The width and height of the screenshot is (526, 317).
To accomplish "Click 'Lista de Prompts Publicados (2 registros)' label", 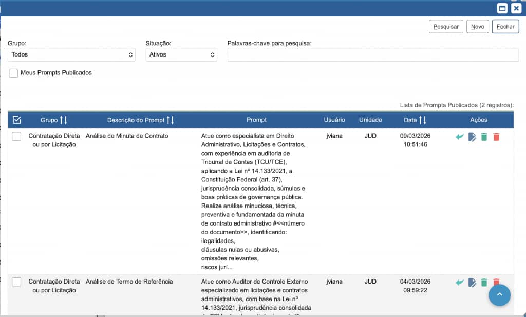I will [457, 105].
